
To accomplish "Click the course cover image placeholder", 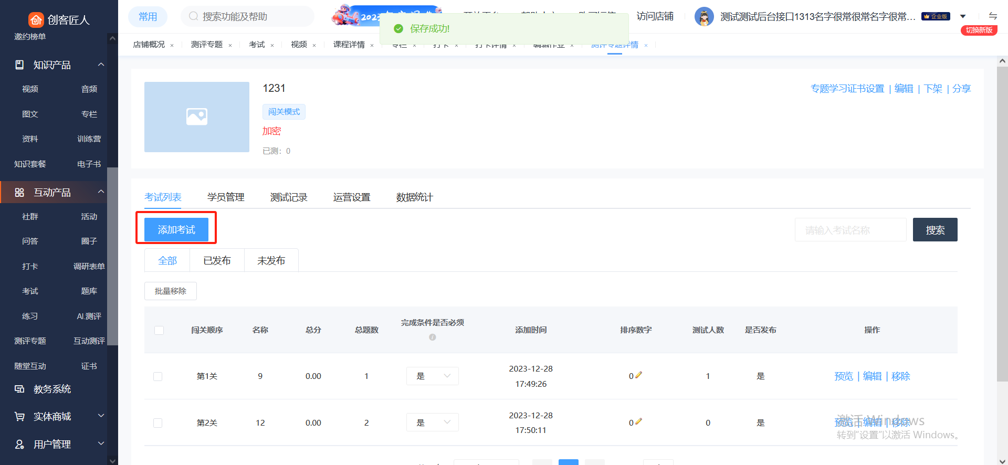I will point(197,117).
